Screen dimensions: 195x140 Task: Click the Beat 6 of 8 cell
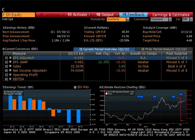(177, 66)
